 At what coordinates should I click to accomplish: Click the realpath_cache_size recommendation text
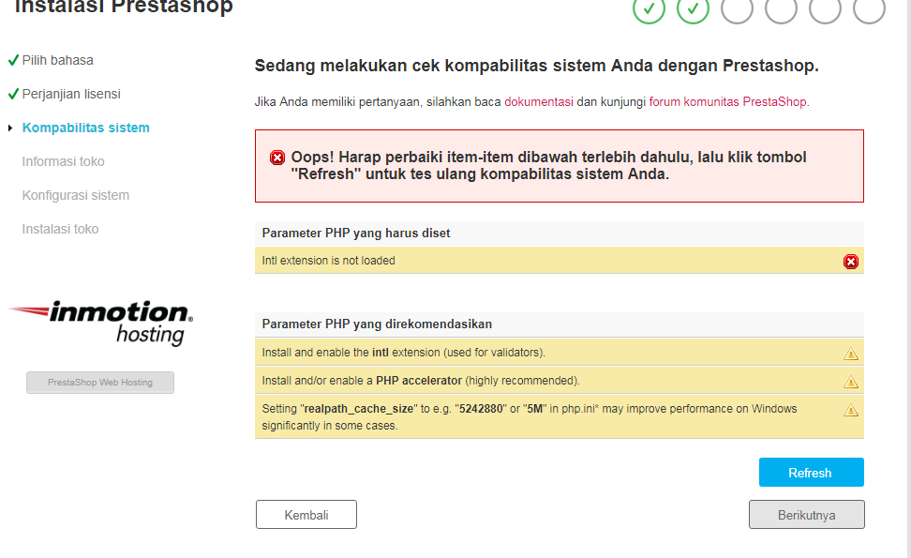coord(530,416)
